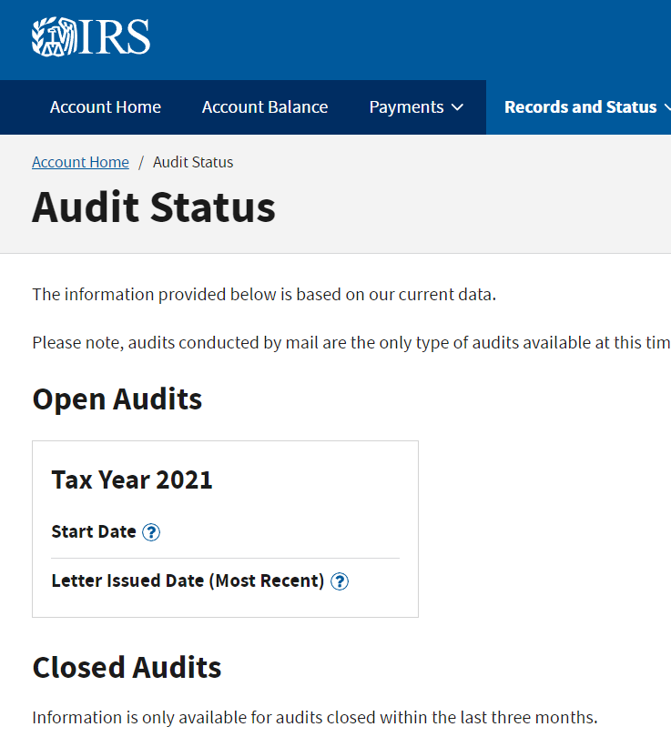Select the Tax Year 2021 card title
The height and width of the screenshot is (747, 671).
coord(132,479)
